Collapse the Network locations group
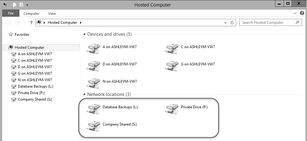Image resolution: width=307 pixels, height=141 pixels. tap(84, 94)
